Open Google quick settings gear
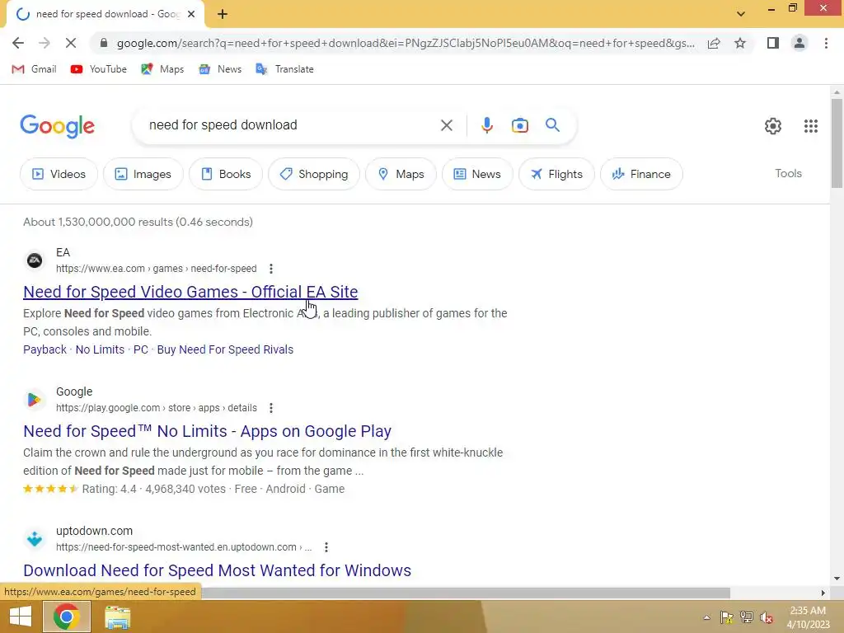The image size is (844, 633). tap(773, 126)
